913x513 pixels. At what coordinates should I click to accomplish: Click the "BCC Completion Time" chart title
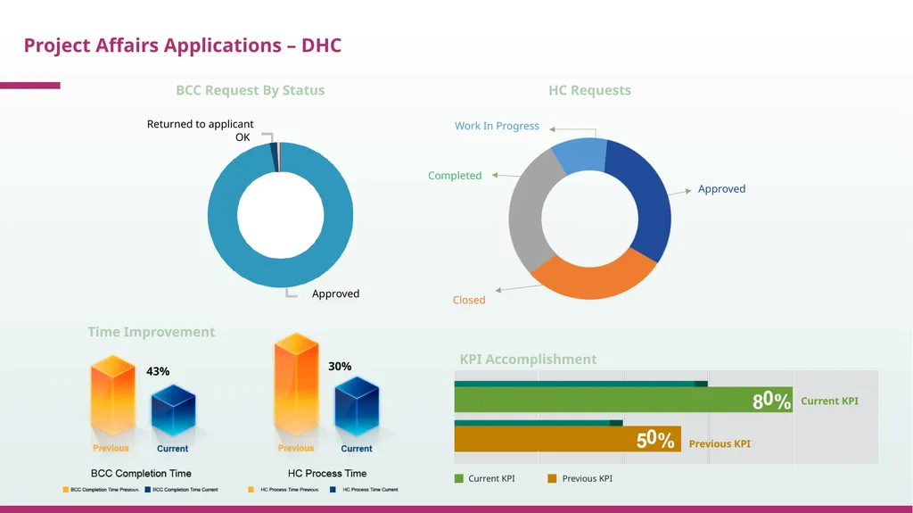coord(141,474)
